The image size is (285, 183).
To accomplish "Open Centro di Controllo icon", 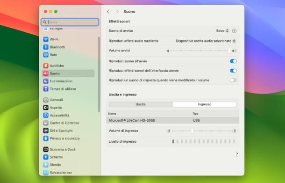I will tap(46, 123).
